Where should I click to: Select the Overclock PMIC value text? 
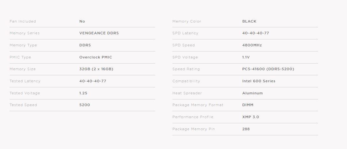[96, 57]
